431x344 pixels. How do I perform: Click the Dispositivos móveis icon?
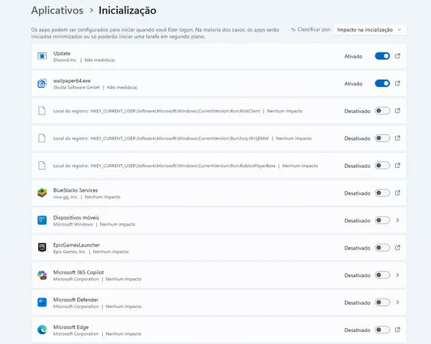click(42, 220)
